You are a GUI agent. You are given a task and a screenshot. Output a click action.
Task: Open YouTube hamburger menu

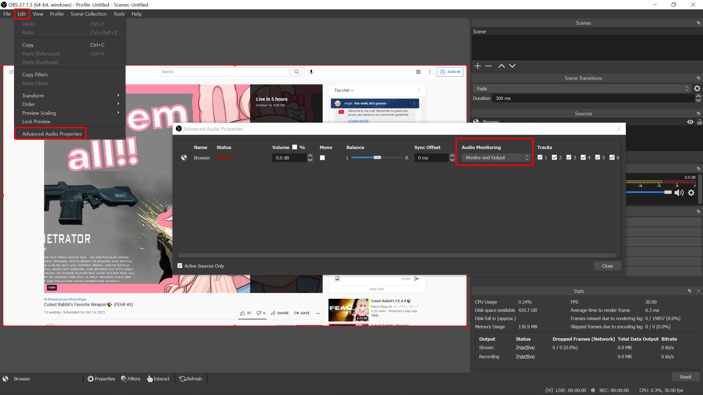click(x=11, y=72)
